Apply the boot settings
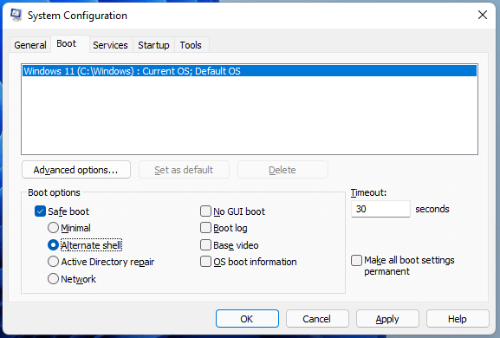The image size is (500, 338). pos(387,319)
